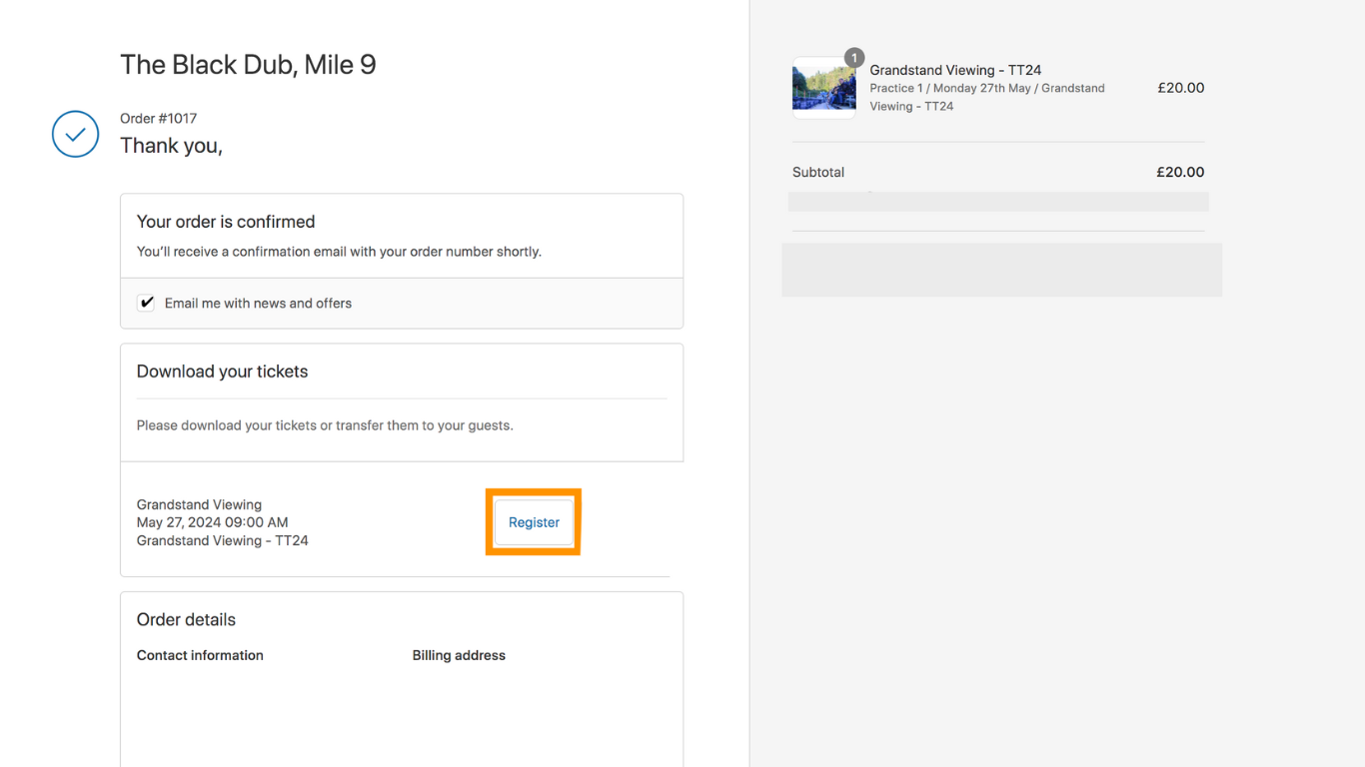The image size is (1365, 767).
Task: Click the Grandstand Viewing product thumbnail image
Action: tap(823, 90)
